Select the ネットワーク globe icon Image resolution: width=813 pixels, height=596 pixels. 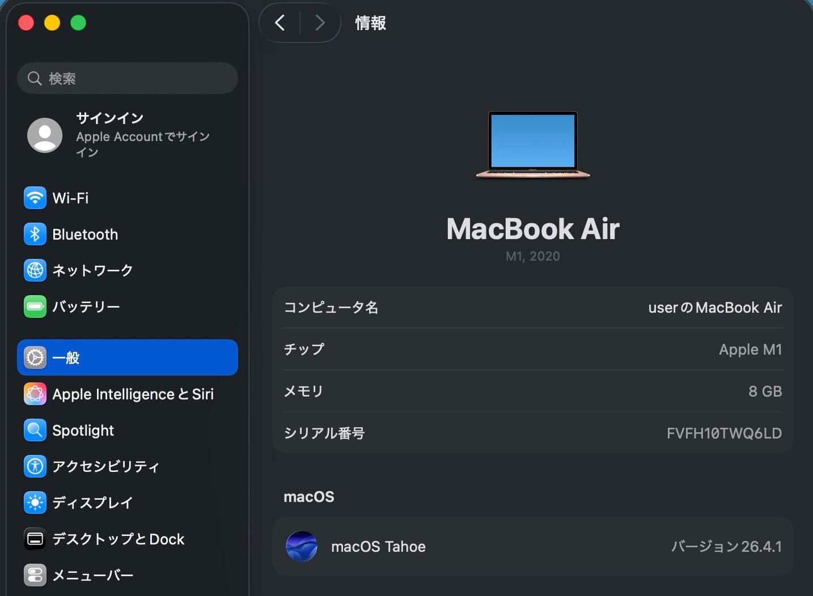click(x=35, y=270)
